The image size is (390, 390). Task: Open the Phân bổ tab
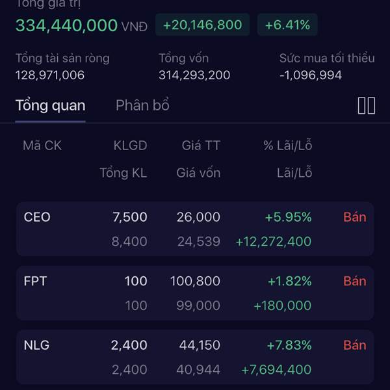(x=142, y=105)
